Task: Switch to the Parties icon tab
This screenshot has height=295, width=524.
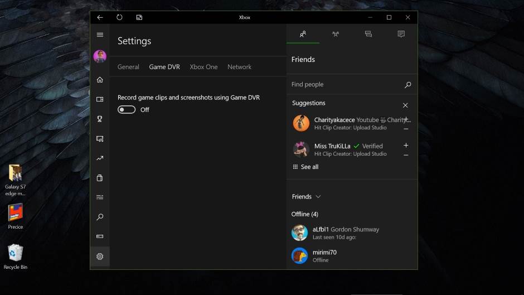Action: pos(336,34)
